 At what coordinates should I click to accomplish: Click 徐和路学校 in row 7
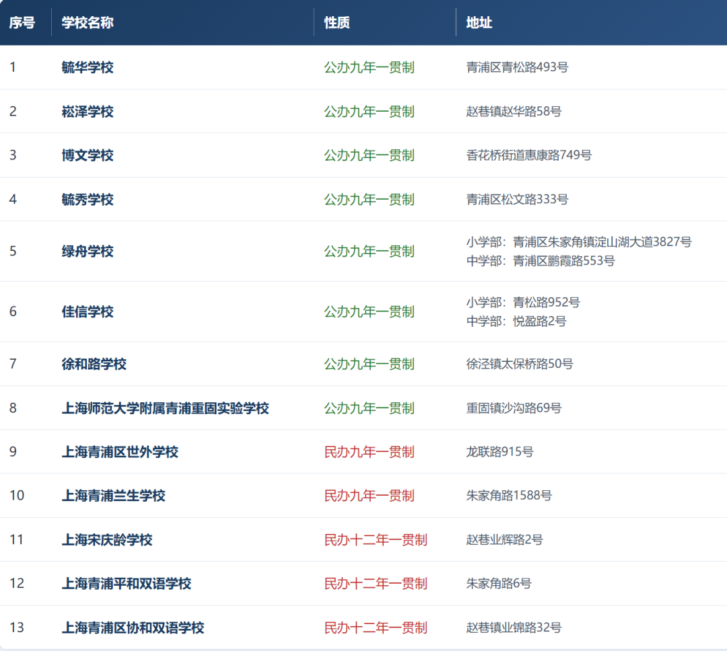tap(94, 365)
